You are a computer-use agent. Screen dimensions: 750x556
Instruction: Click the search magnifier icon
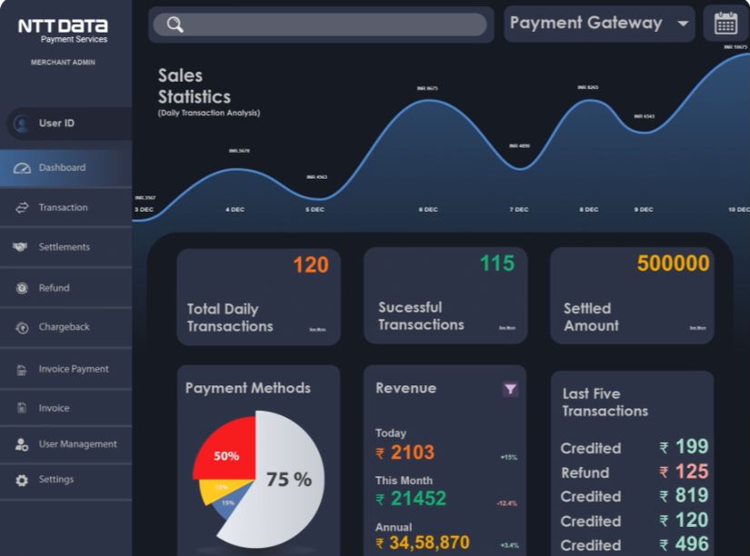(x=175, y=25)
